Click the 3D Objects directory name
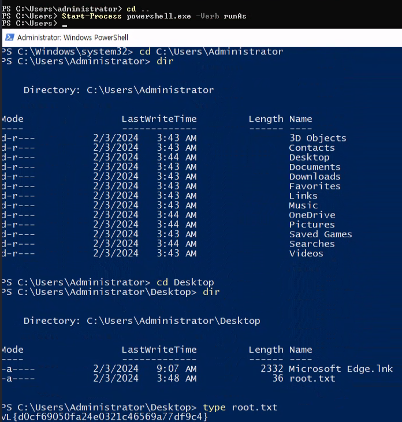The height and width of the screenshot is (422, 402). click(318, 138)
